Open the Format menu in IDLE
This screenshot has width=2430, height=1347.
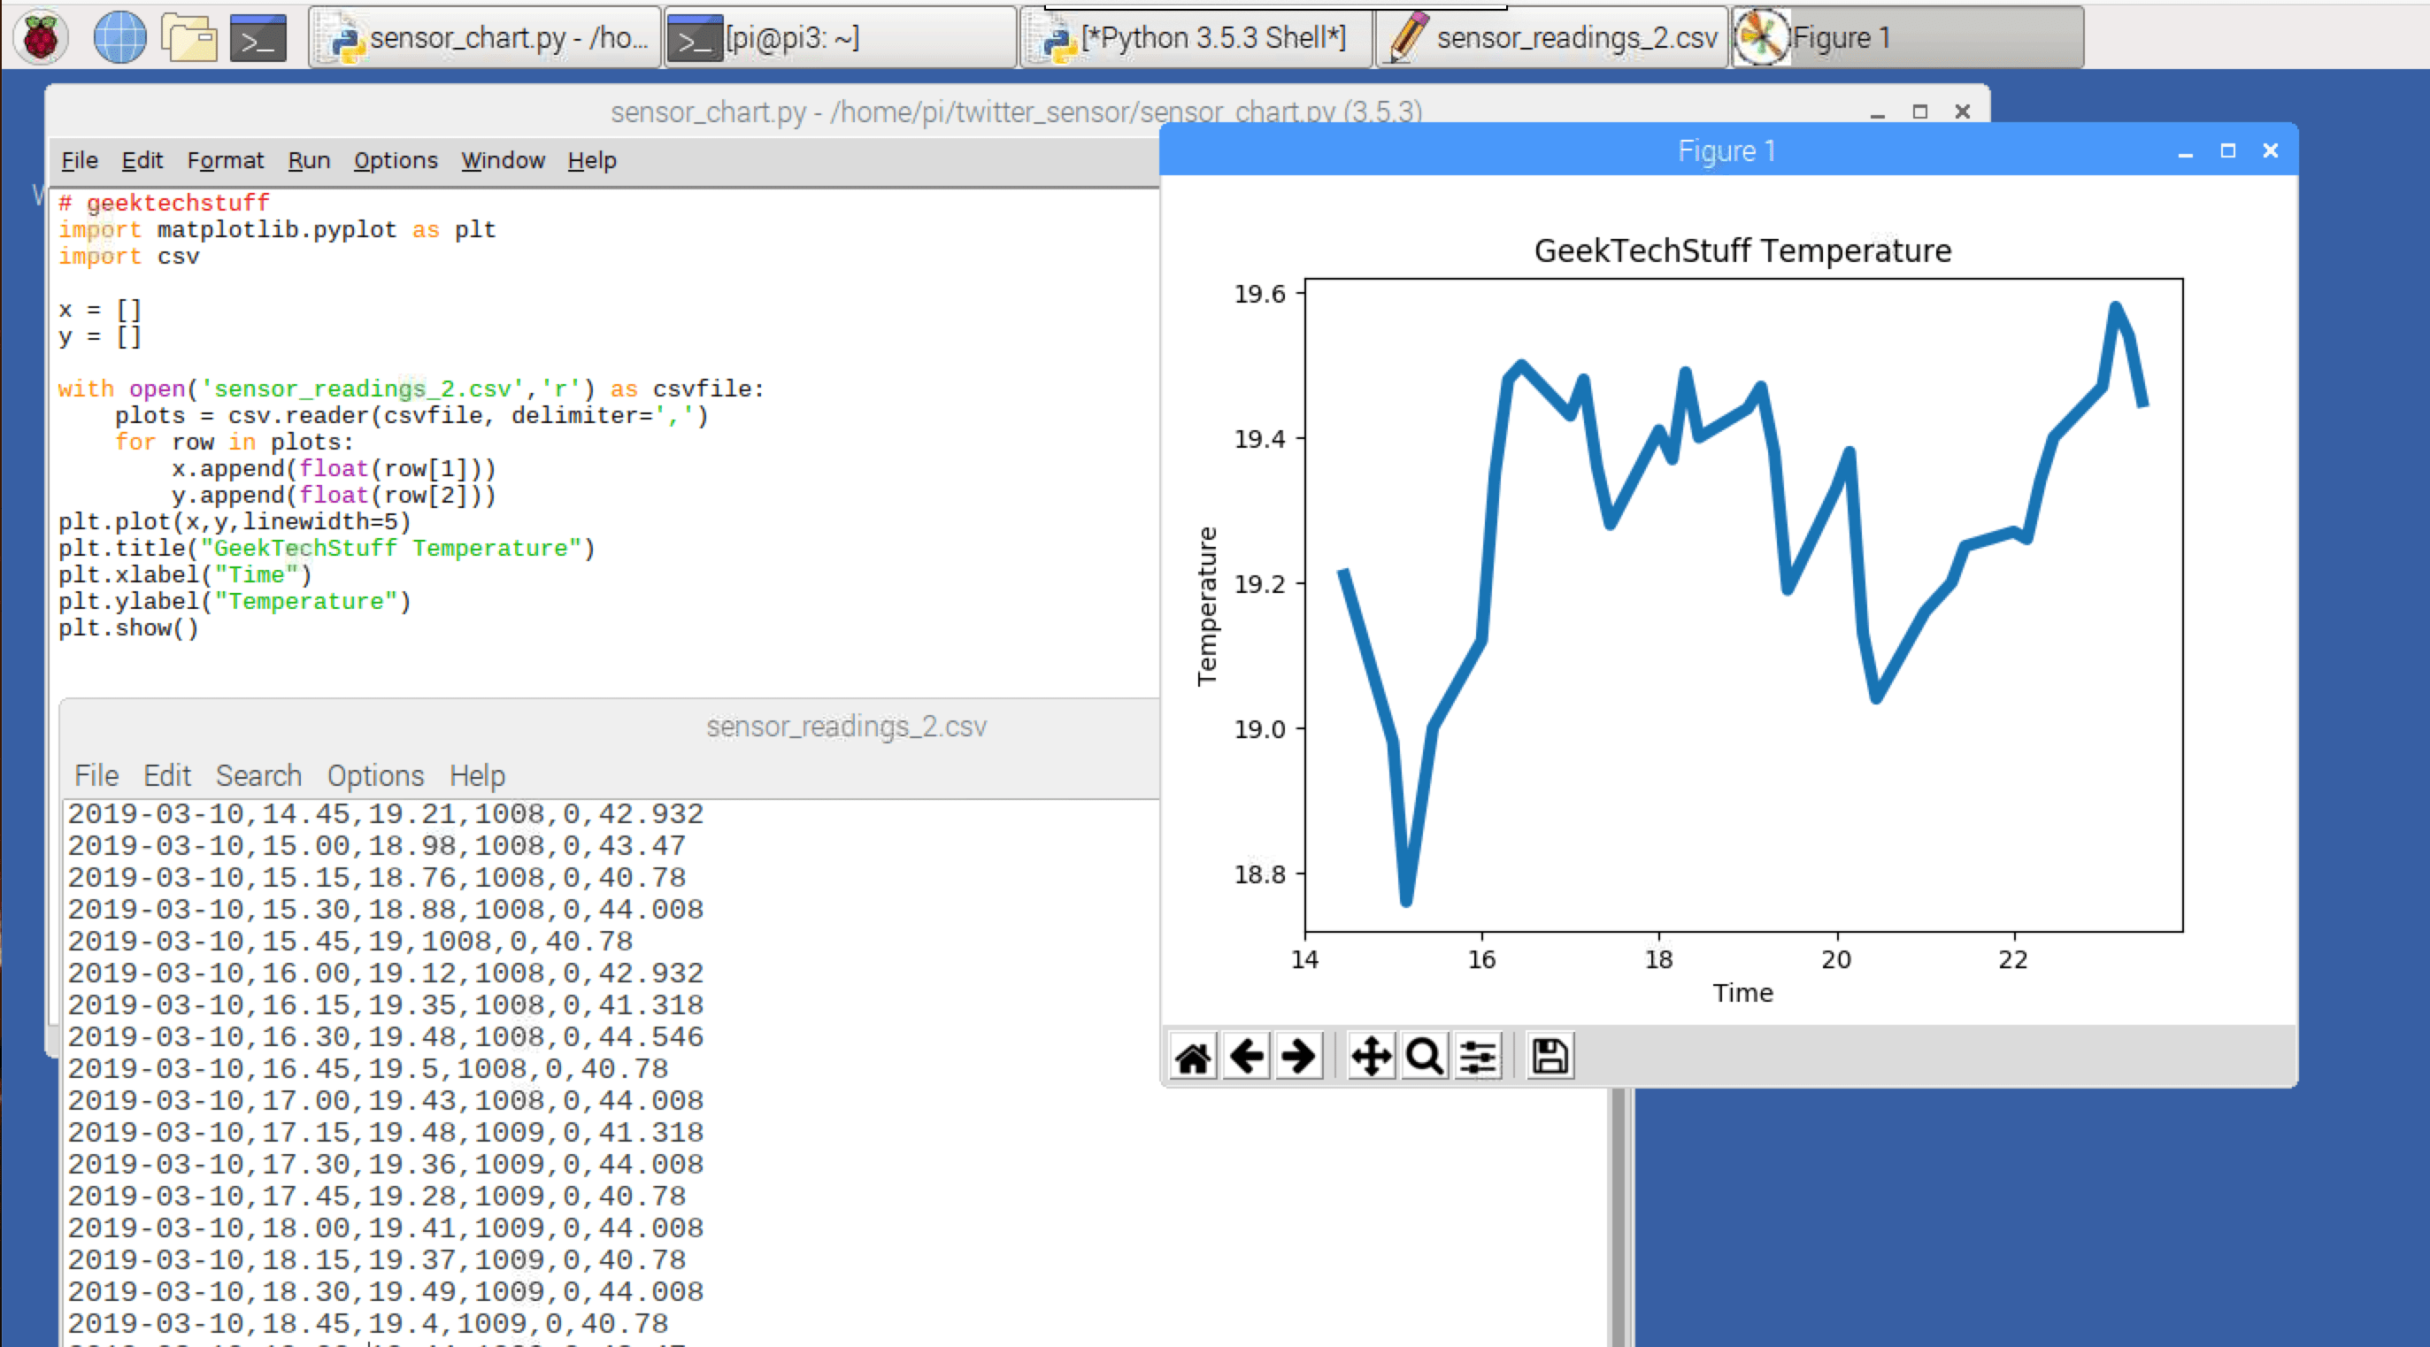click(x=226, y=160)
